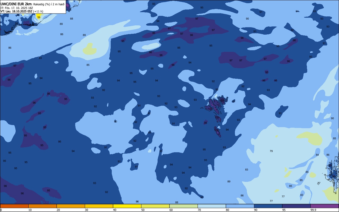
Task: Click the '99.9' tick label on the color scale
Action: (314, 210)
